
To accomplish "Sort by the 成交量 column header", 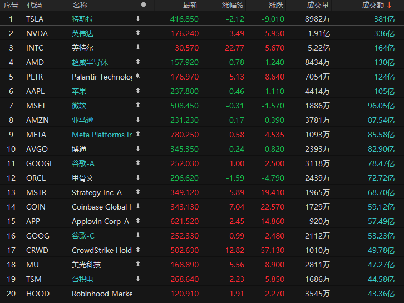I will [318, 5].
